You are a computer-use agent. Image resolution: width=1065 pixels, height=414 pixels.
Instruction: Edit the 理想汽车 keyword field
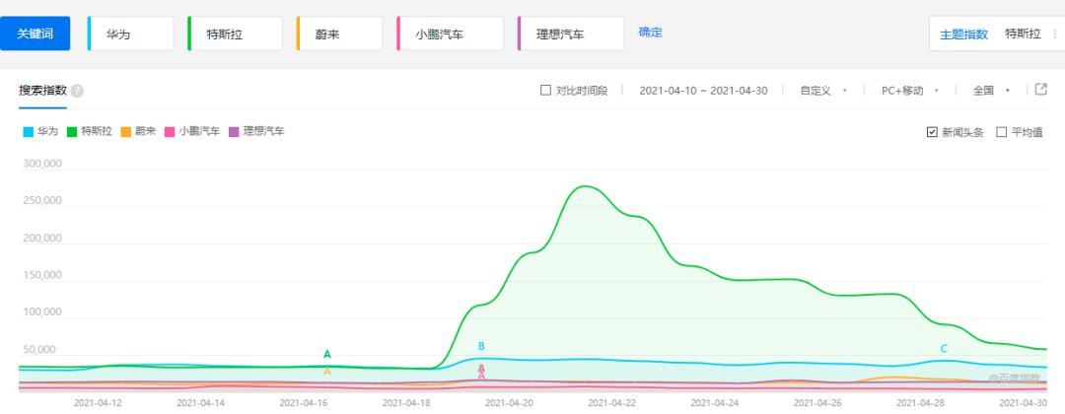click(571, 34)
